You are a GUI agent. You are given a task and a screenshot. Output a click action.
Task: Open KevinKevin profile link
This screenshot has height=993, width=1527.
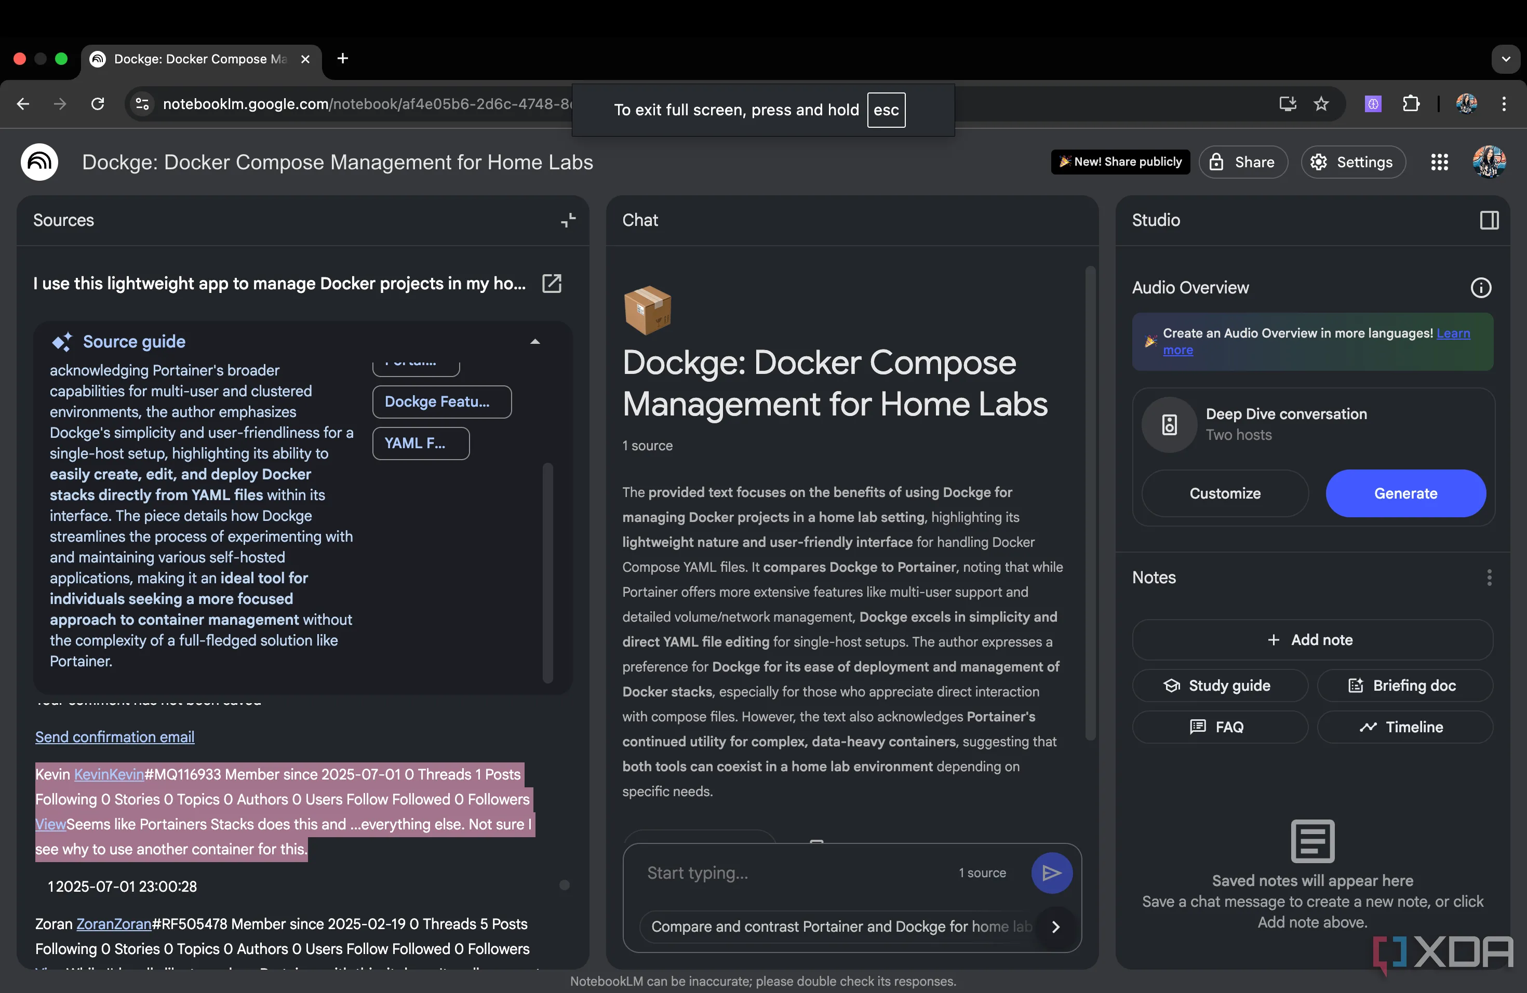[109, 774]
